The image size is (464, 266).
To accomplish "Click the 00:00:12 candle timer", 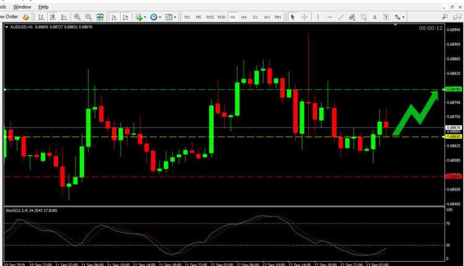I will click(431, 28).
